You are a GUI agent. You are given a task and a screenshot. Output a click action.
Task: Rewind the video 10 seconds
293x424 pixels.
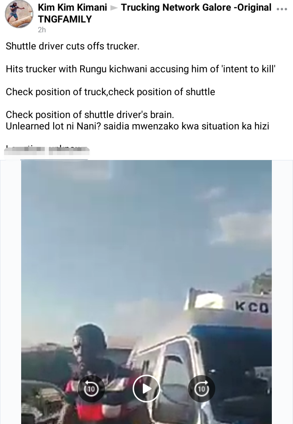[x=91, y=388]
